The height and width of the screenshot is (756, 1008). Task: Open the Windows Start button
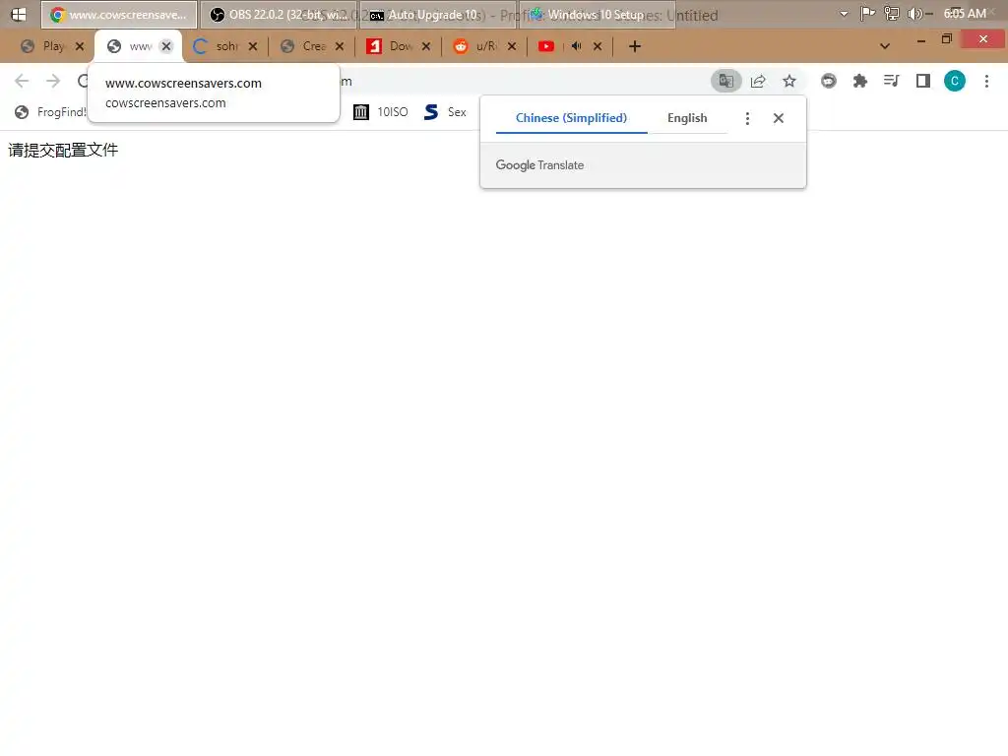point(19,14)
